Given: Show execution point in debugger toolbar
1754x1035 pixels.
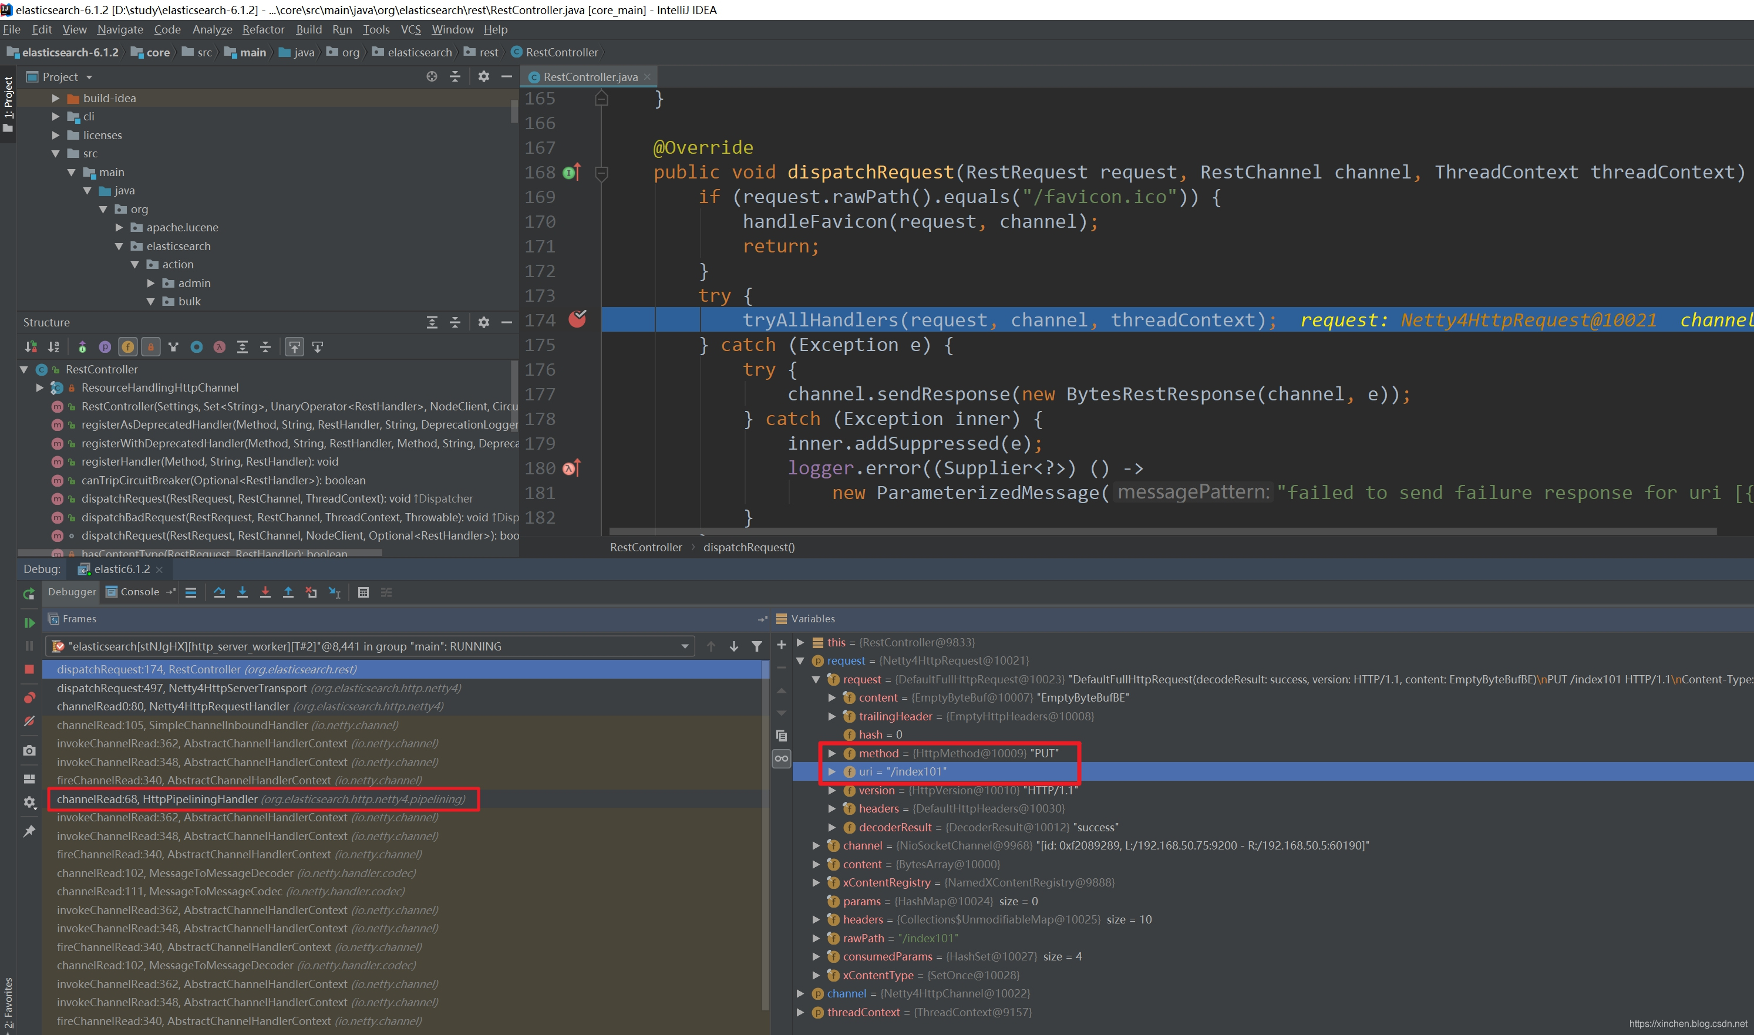Looking at the screenshot, I should click(191, 593).
